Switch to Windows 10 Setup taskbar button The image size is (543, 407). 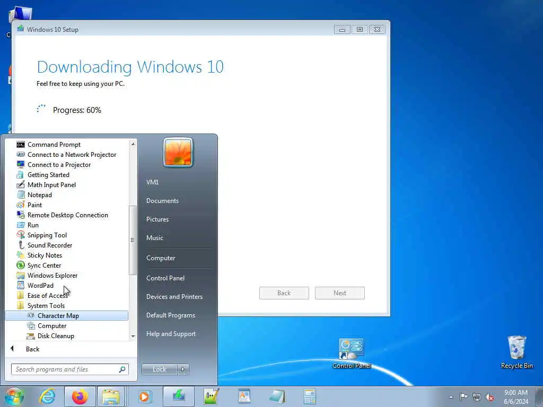coord(179,396)
